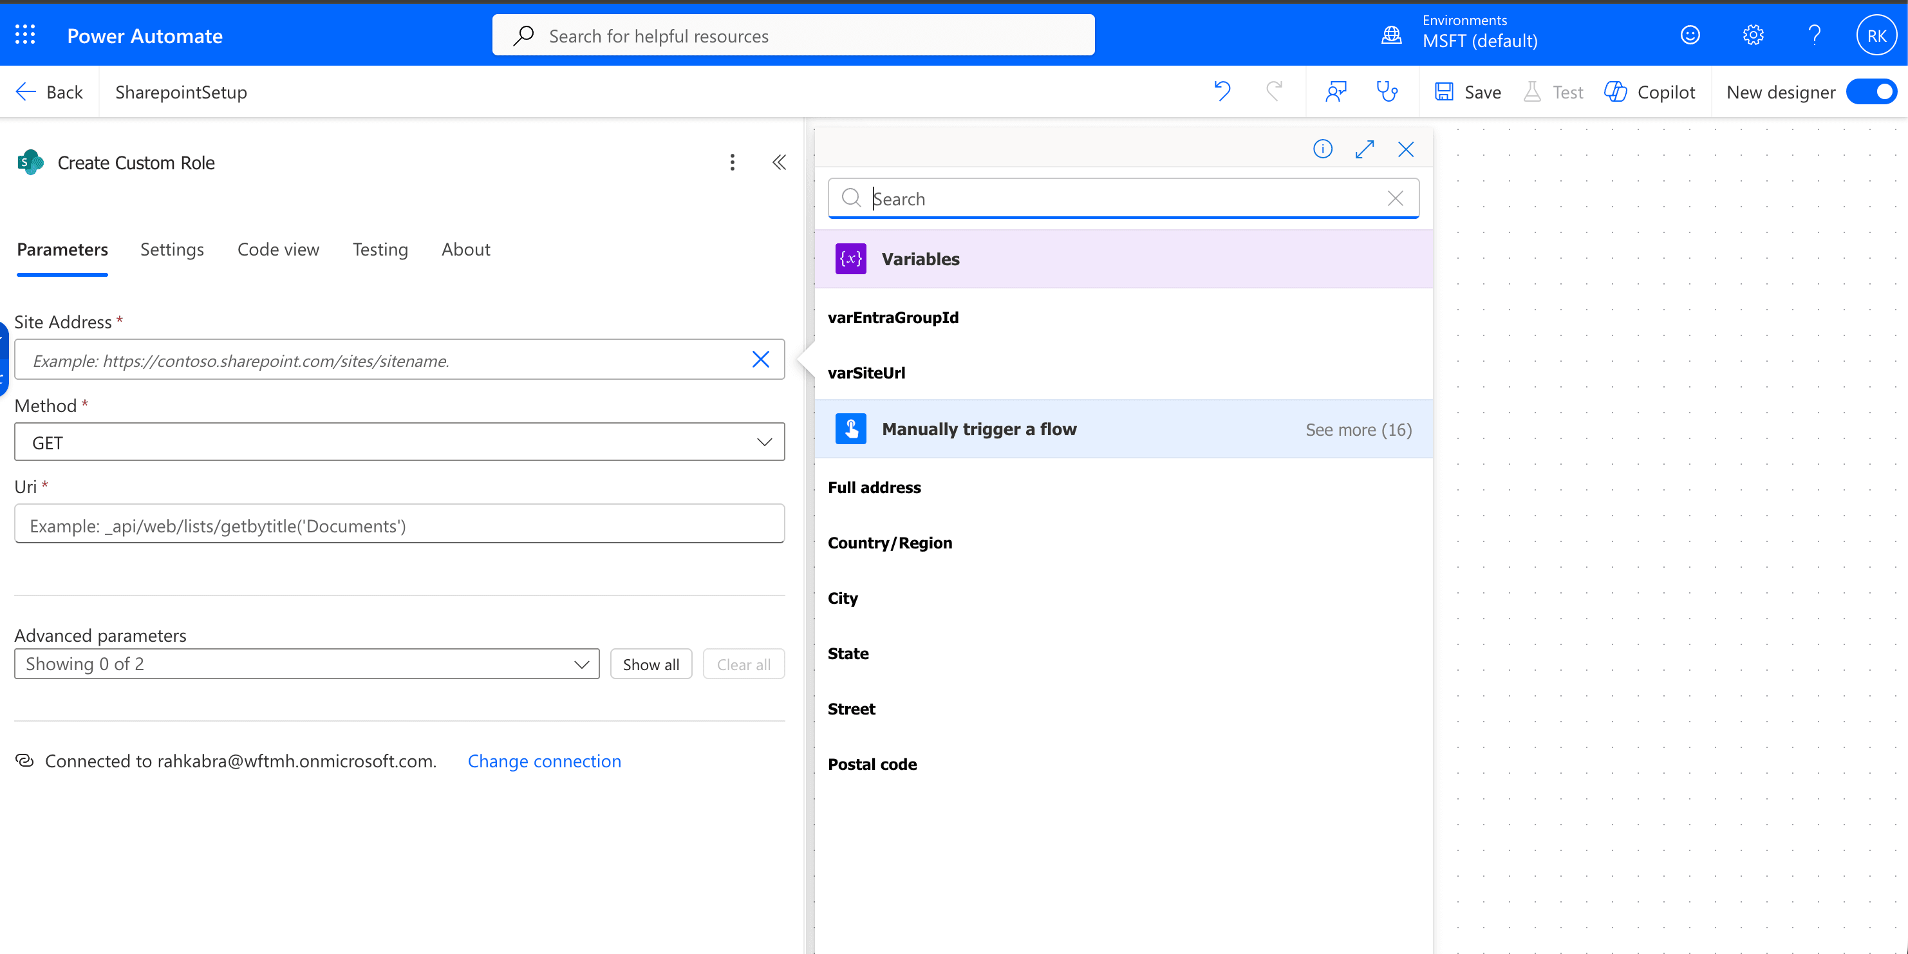1908x954 pixels.
Task: Open the Send feedback person icon
Action: point(1336,92)
